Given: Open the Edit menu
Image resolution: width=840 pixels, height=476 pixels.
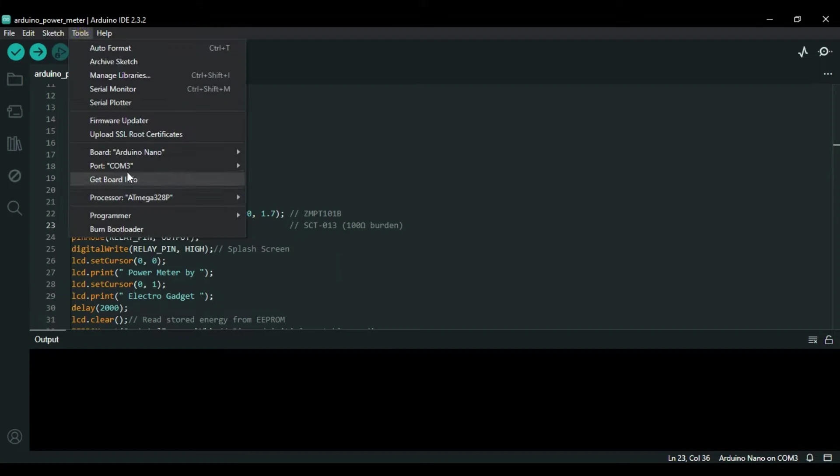Looking at the screenshot, I should [x=28, y=33].
